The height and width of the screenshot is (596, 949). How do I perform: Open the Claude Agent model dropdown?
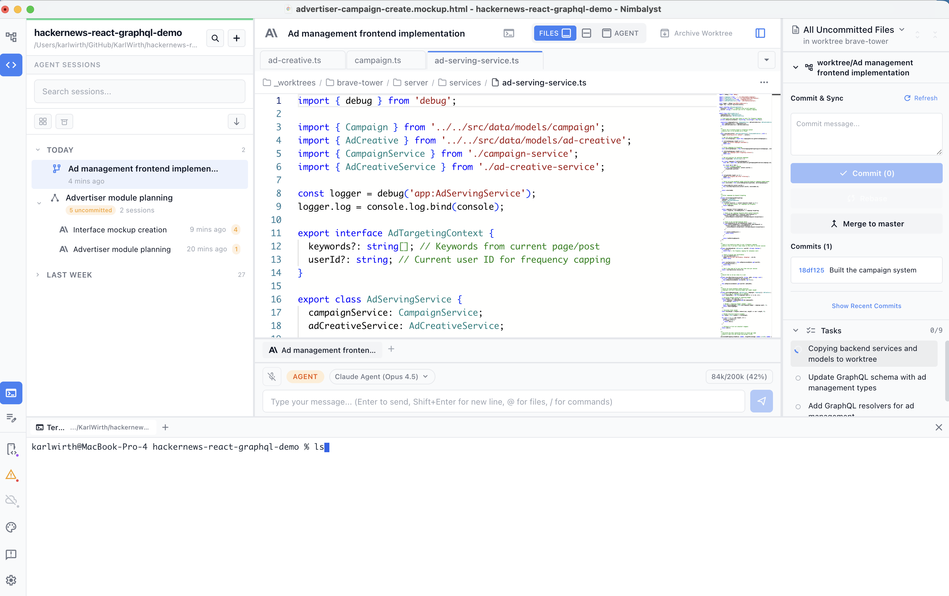coord(382,377)
